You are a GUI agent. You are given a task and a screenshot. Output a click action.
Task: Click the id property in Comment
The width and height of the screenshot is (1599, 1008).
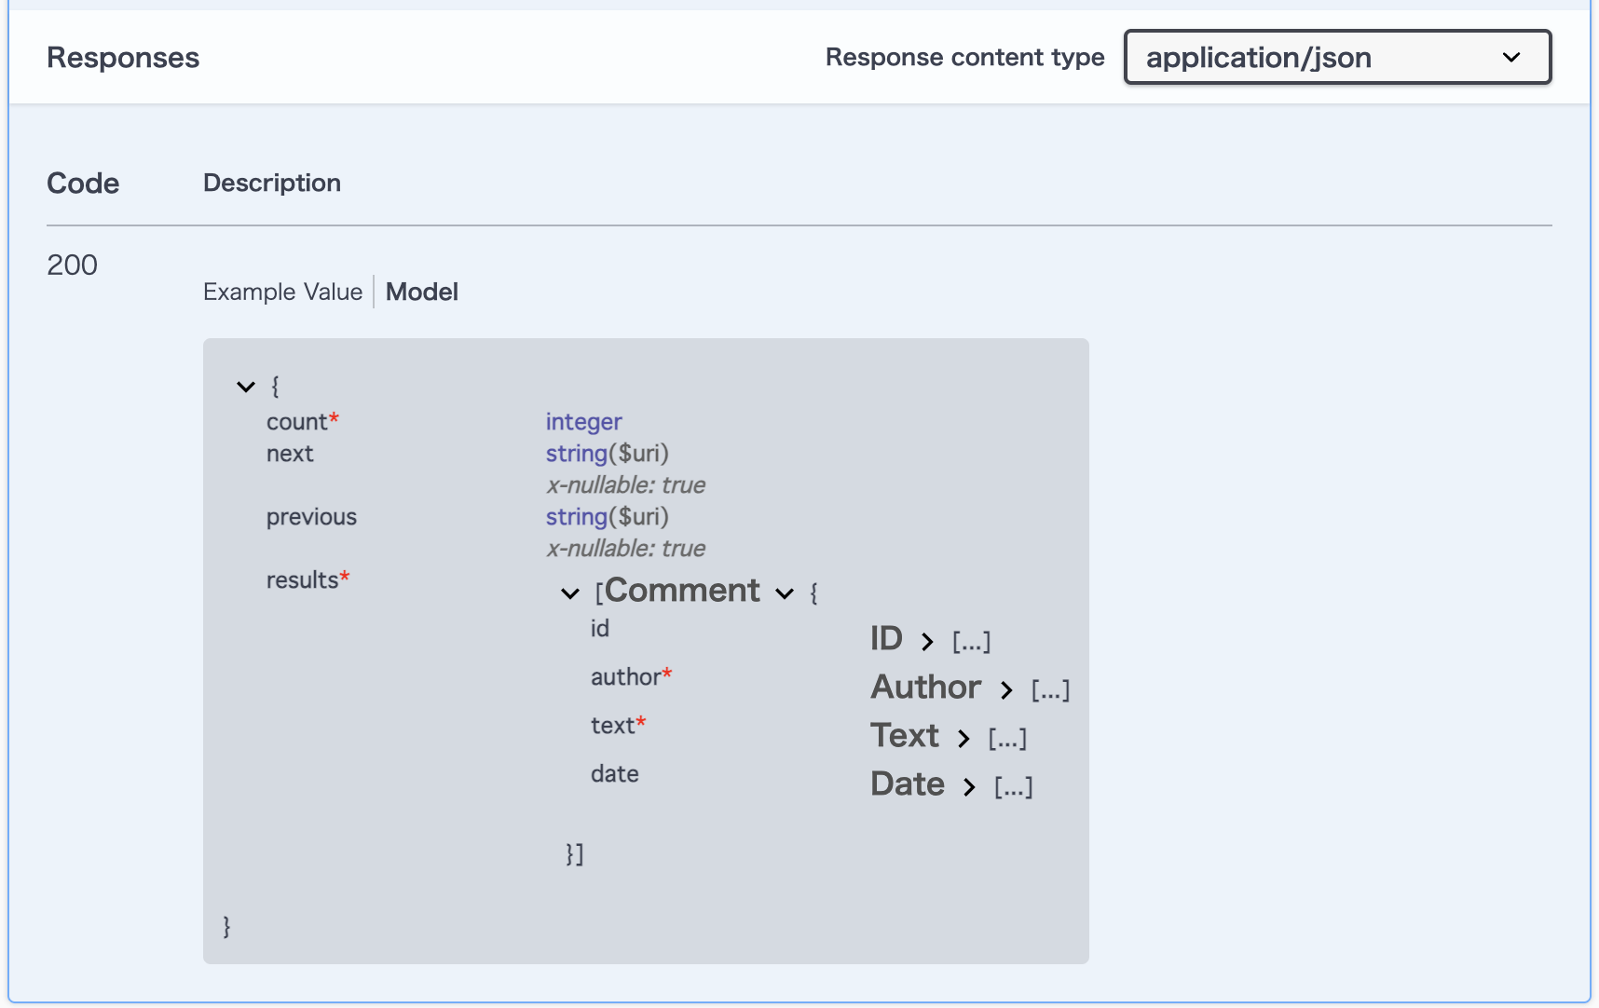tap(600, 629)
